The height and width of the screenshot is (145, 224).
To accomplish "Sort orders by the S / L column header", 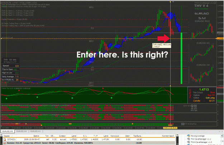I will [82, 136].
